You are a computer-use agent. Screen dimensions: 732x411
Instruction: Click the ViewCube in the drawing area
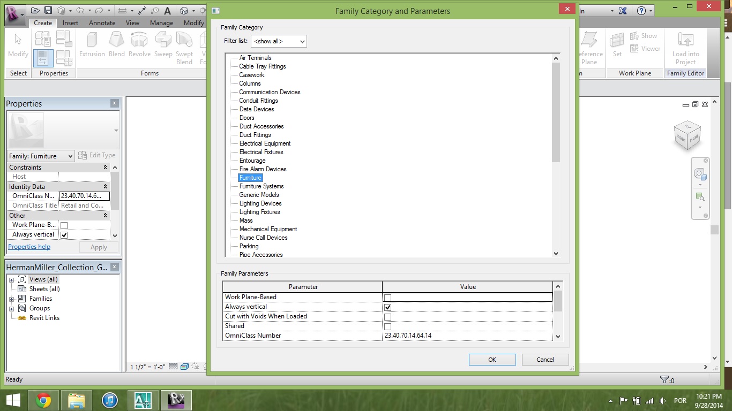coord(688,136)
